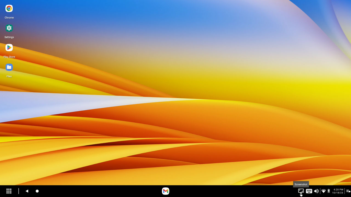Tap the home circle navigation button
This screenshot has width=351, height=197.
(x=37, y=191)
